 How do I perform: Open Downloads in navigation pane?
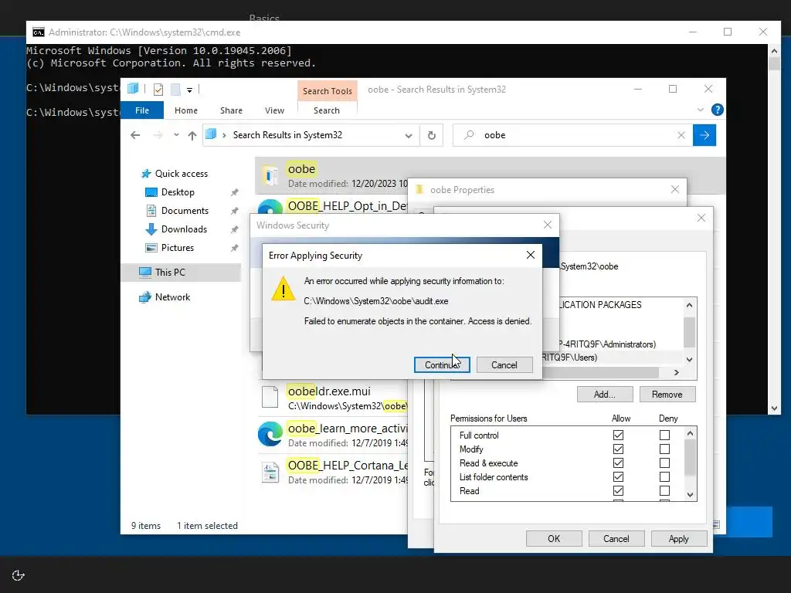click(184, 229)
